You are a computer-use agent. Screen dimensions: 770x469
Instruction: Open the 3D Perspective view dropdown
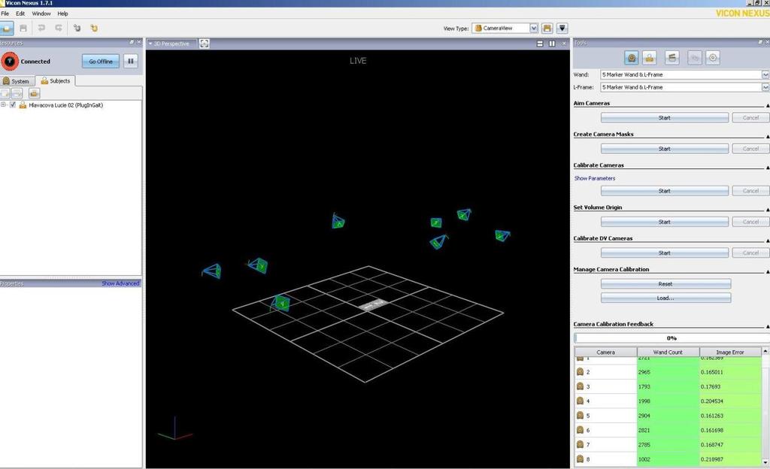click(150, 44)
